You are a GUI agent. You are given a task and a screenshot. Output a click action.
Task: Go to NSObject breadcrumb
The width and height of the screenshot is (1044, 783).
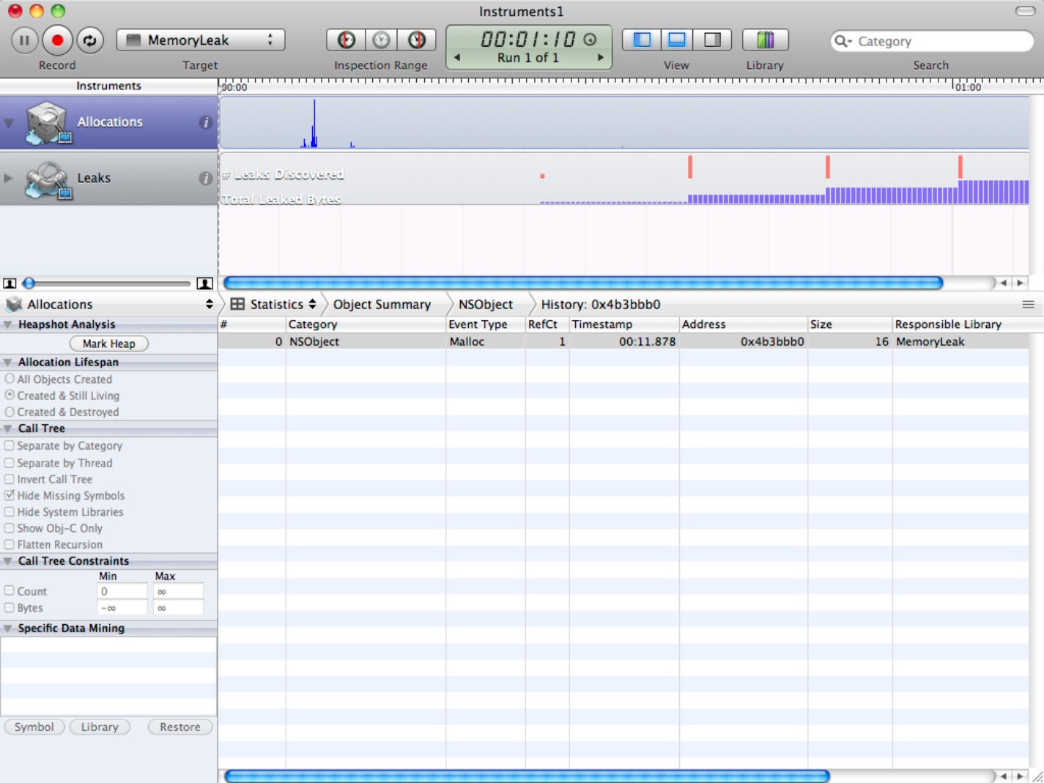(x=485, y=304)
